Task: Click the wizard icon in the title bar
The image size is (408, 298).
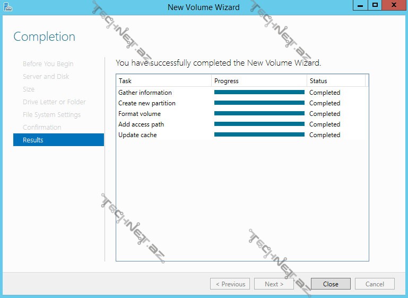Action: click(x=7, y=7)
